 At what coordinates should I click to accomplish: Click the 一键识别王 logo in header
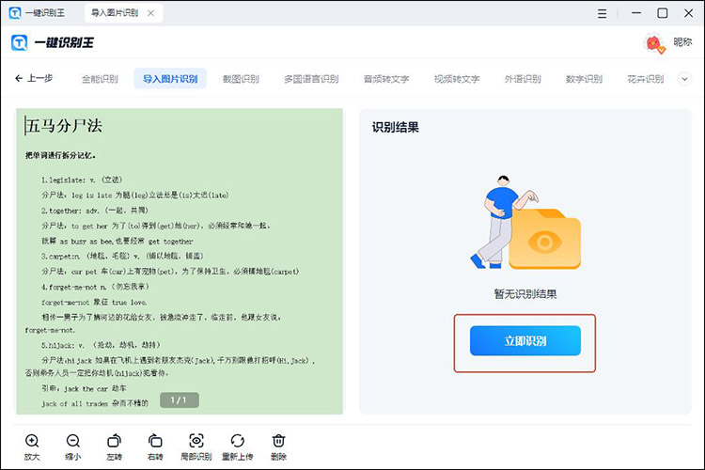point(53,42)
